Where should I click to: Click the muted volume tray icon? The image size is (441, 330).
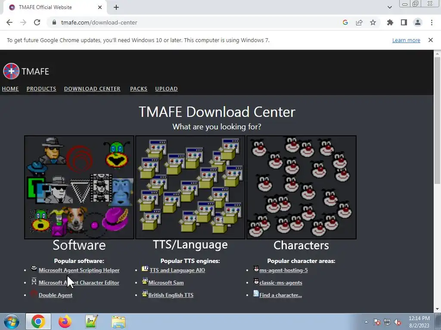pyautogui.click(x=398, y=322)
